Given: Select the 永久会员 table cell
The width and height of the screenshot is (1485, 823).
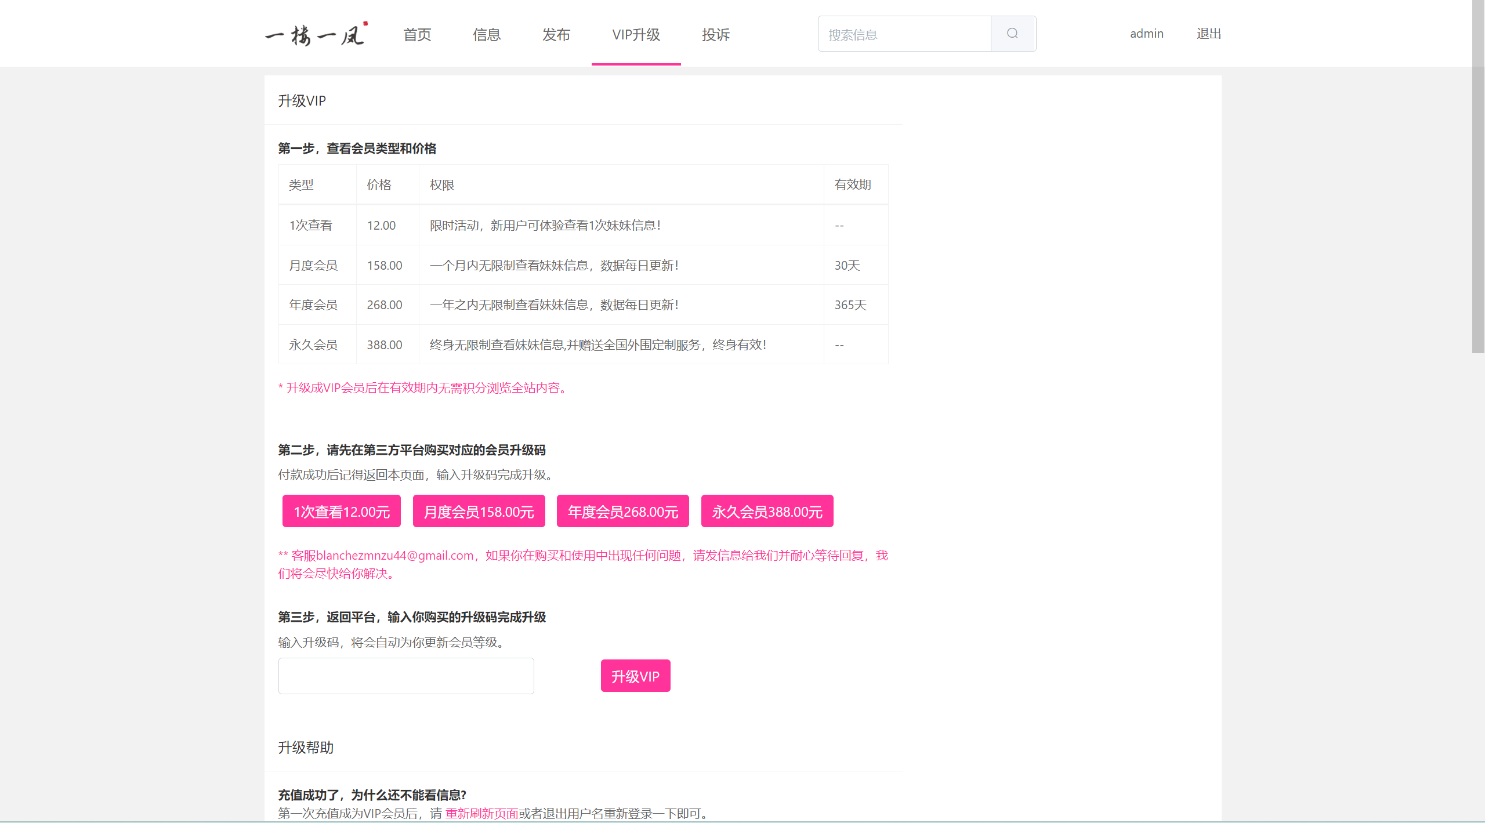Looking at the screenshot, I should (317, 345).
